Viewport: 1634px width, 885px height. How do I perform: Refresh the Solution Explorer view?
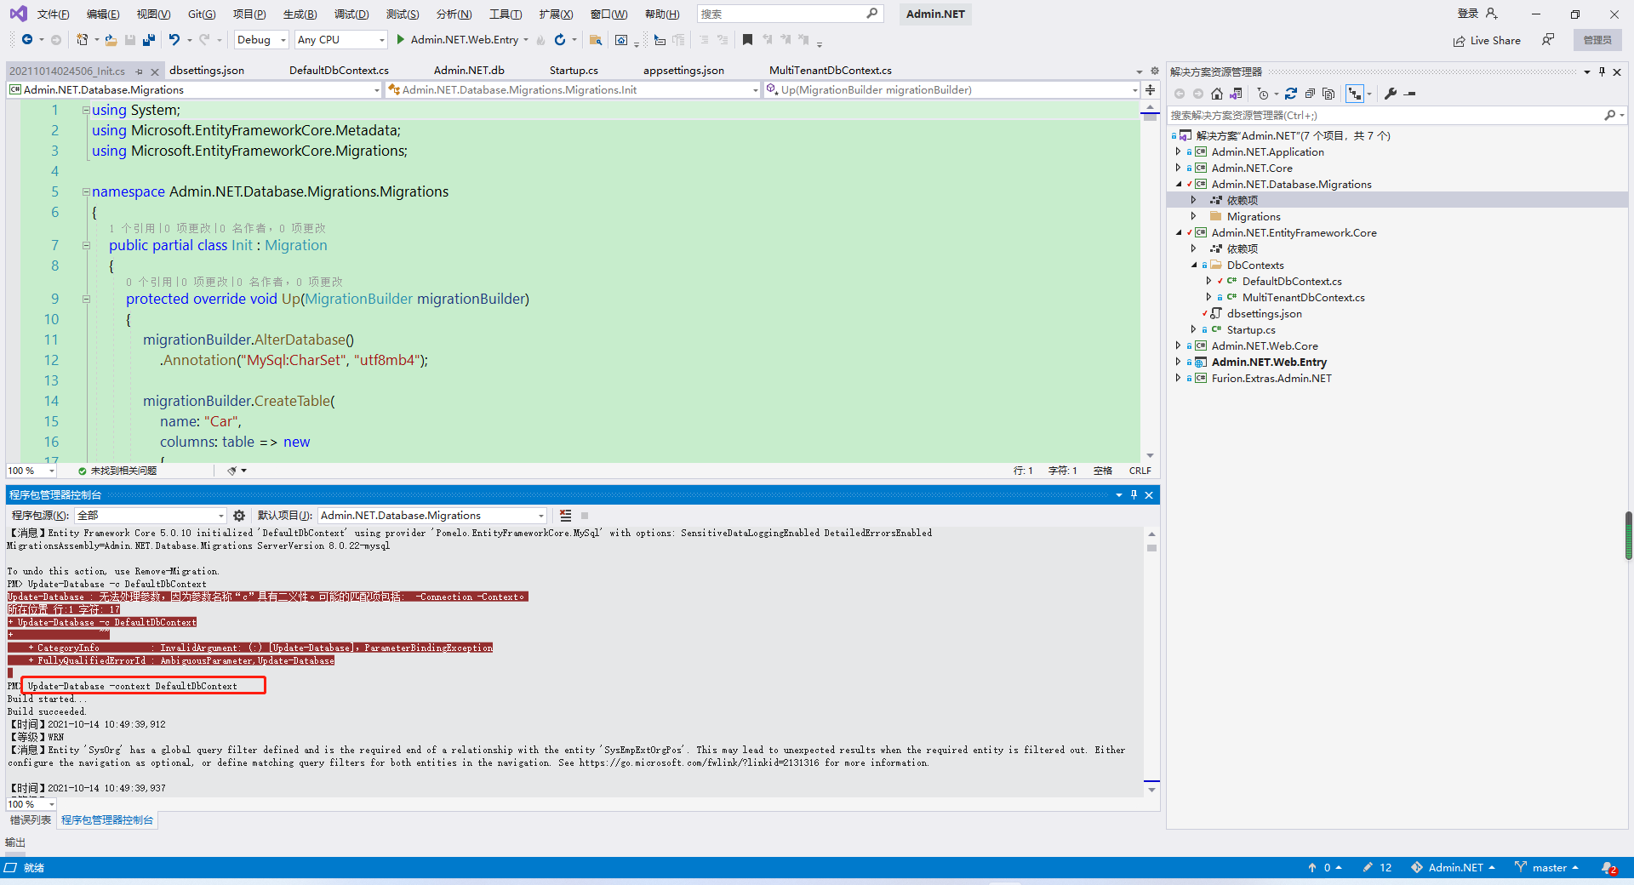1292,94
